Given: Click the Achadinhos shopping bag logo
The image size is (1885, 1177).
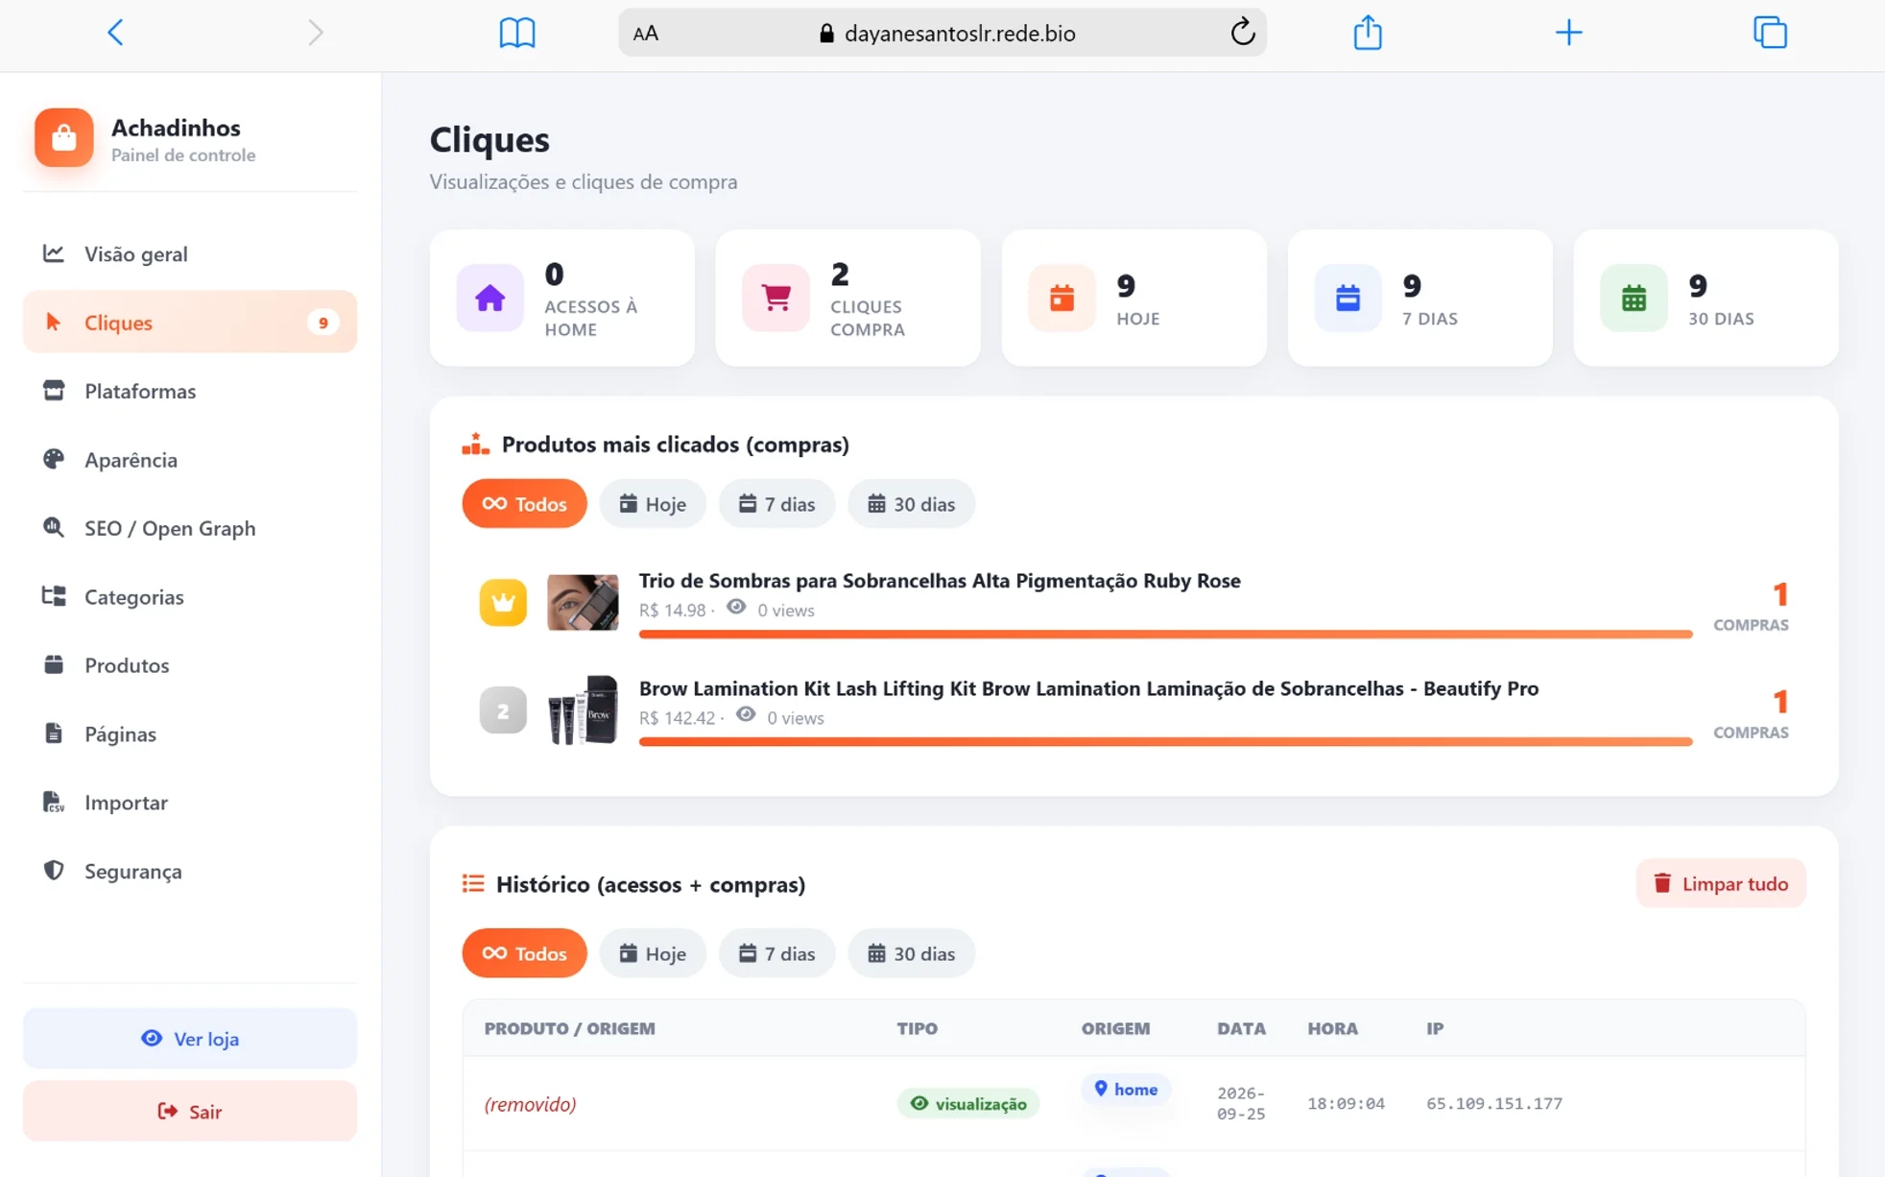Looking at the screenshot, I should pos(64,137).
